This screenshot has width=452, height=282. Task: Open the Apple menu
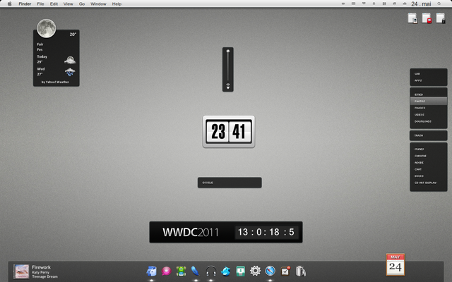click(x=9, y=4)
